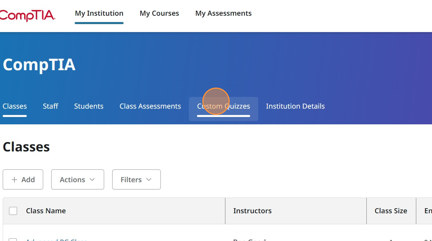Go to My Courses
This screenshot has width=432, height=241.
[x=159, y=13]
